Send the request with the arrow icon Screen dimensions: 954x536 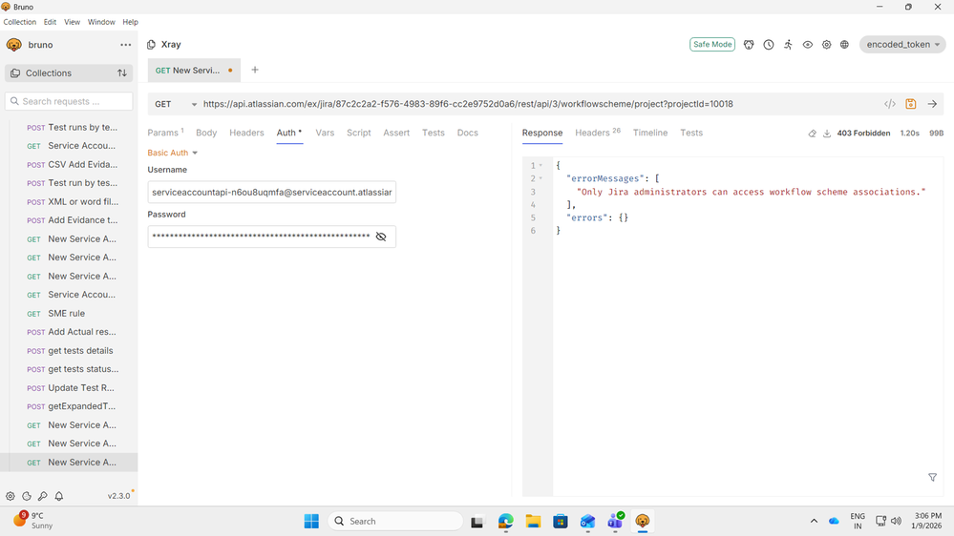932,104
